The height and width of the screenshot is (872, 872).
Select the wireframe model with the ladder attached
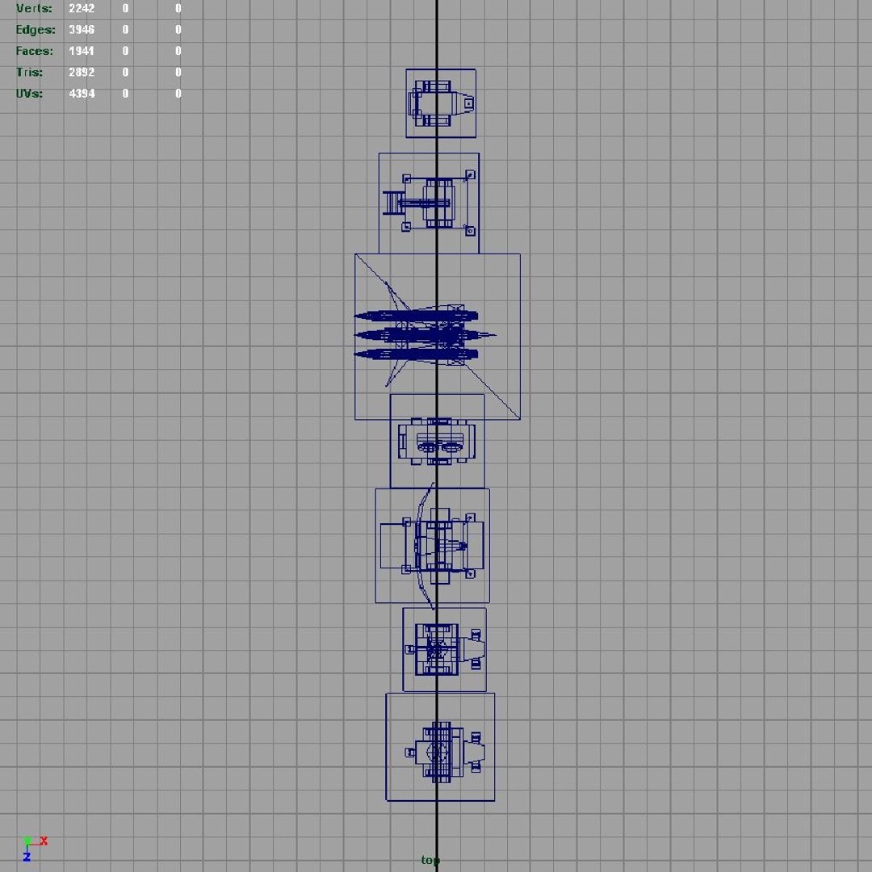(429, 203)
